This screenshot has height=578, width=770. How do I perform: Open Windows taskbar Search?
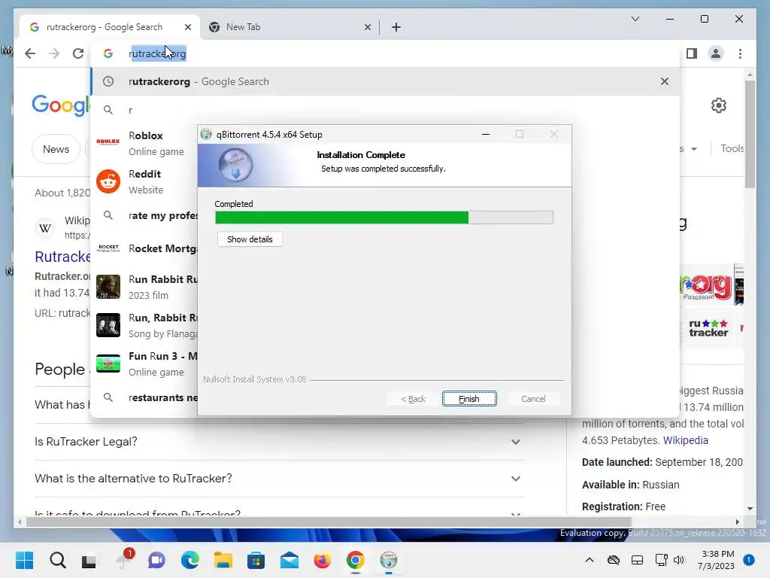click(x=57, y=560)
